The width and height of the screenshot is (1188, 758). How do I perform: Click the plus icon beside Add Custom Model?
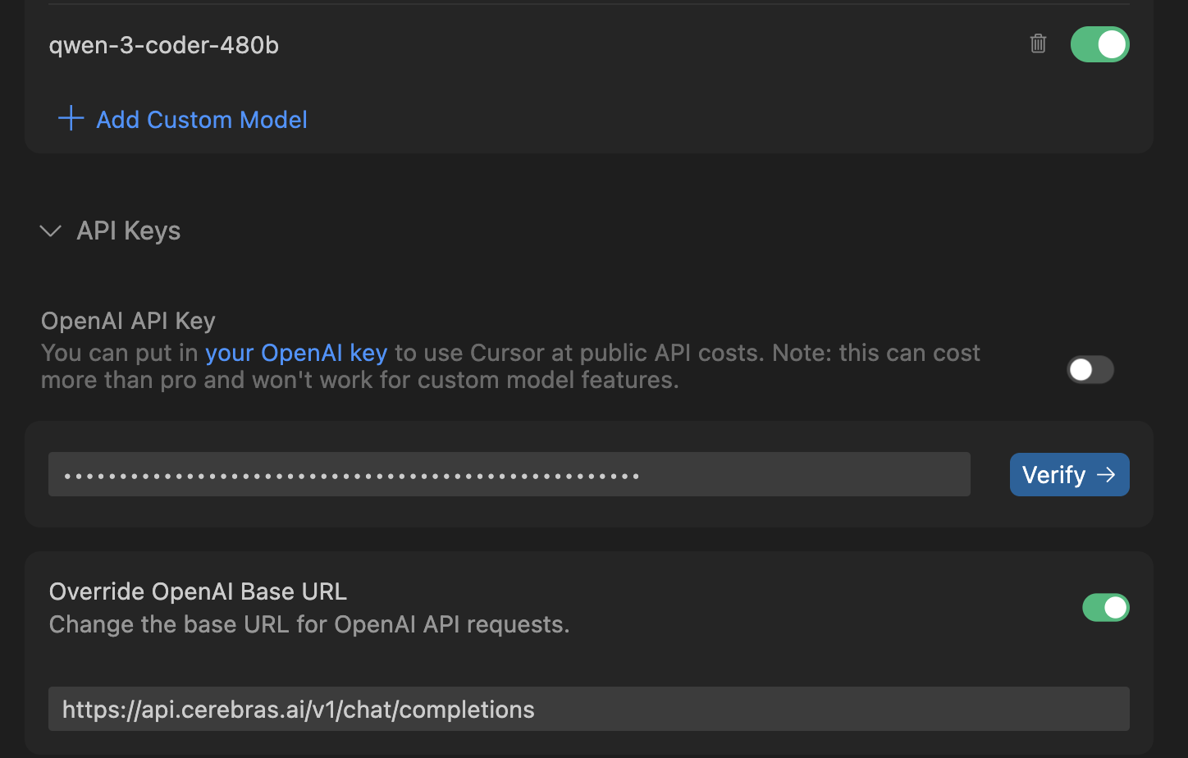point(71,118)
